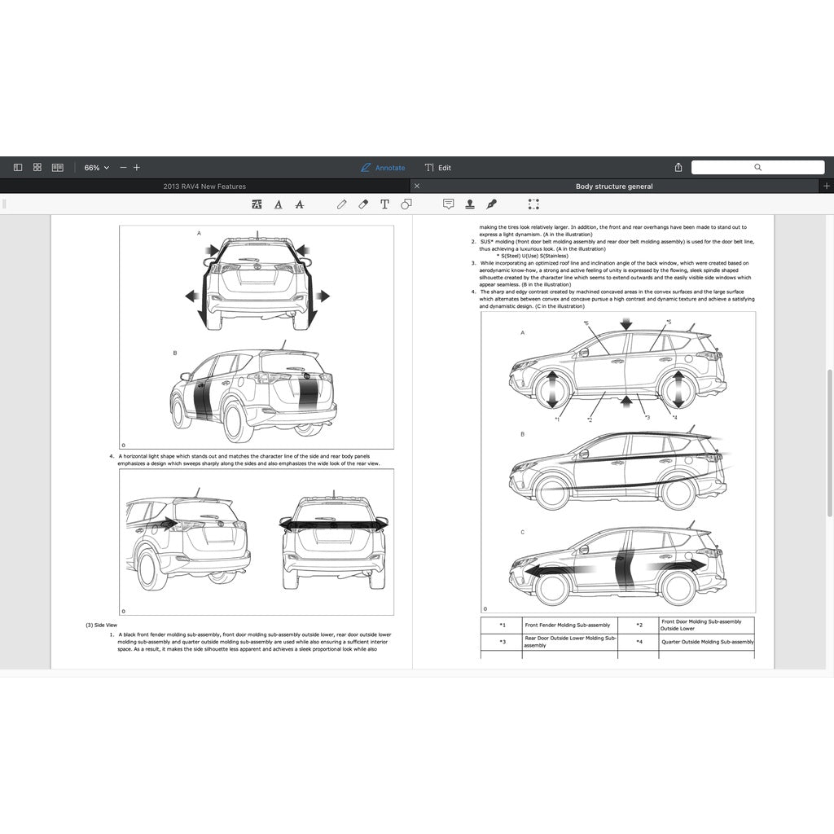
Task: Select the underline text tool
Action: (x=279, y=204)
